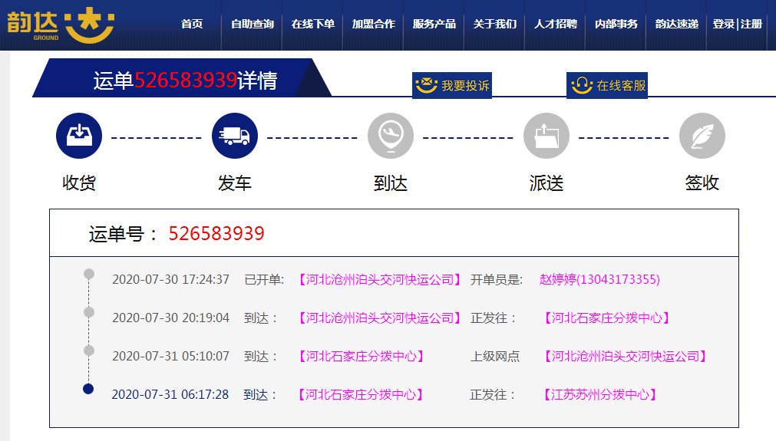
Task: Click the 上级网点 label
Action: pyautogui.click(x=495, y=356)
